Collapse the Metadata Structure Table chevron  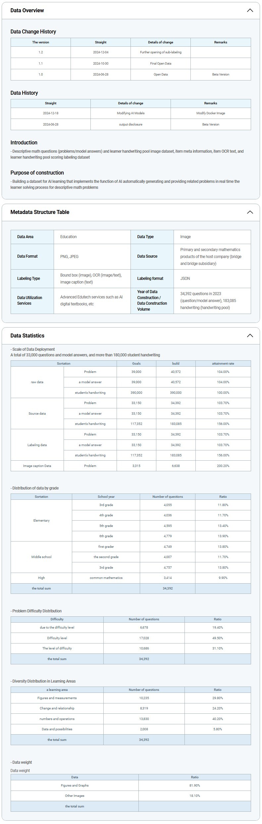(x=250, y=212)
